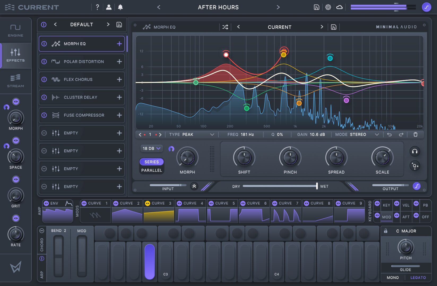Go to next Morph EQ preset after Current
The image size is (437, 286).
point(322,27)
